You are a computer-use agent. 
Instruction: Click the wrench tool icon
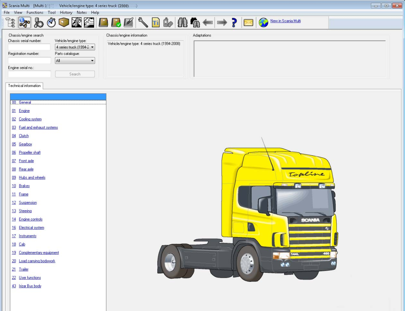pos(143,23)
